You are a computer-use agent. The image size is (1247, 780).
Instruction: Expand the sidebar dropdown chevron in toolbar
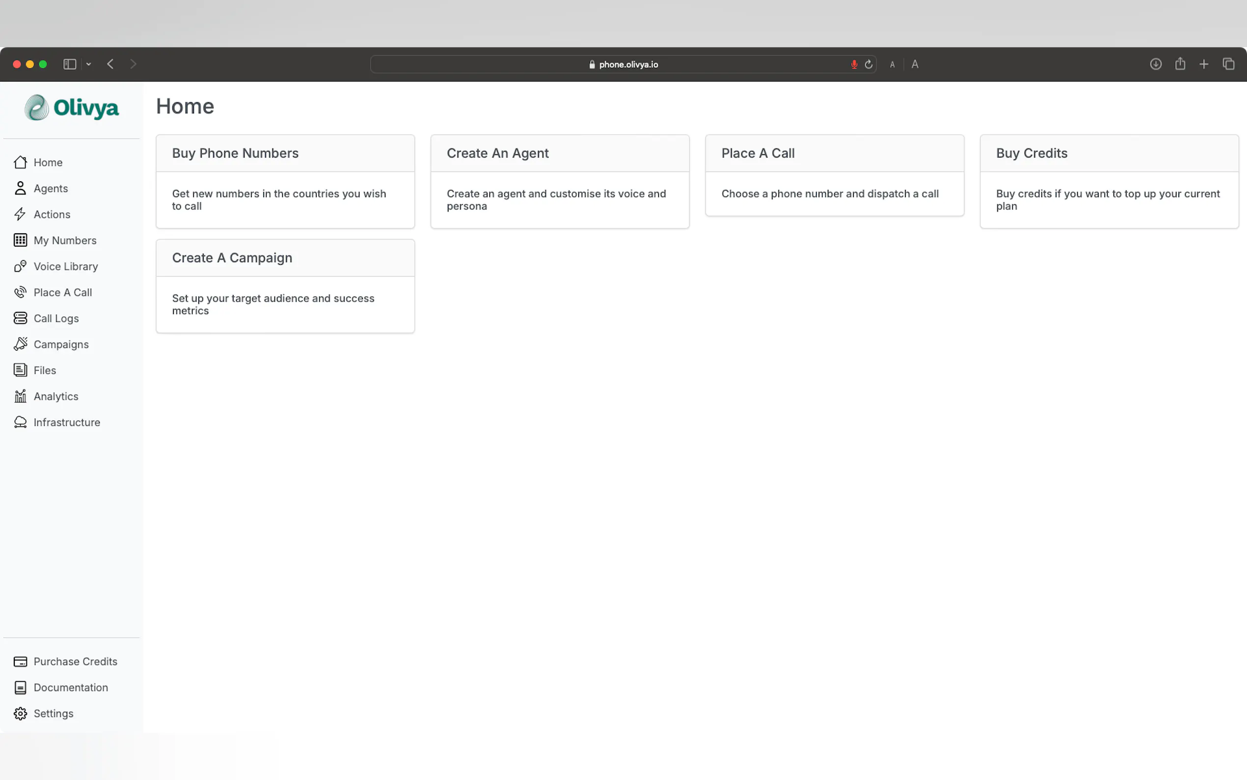click(x=89, y=64)
